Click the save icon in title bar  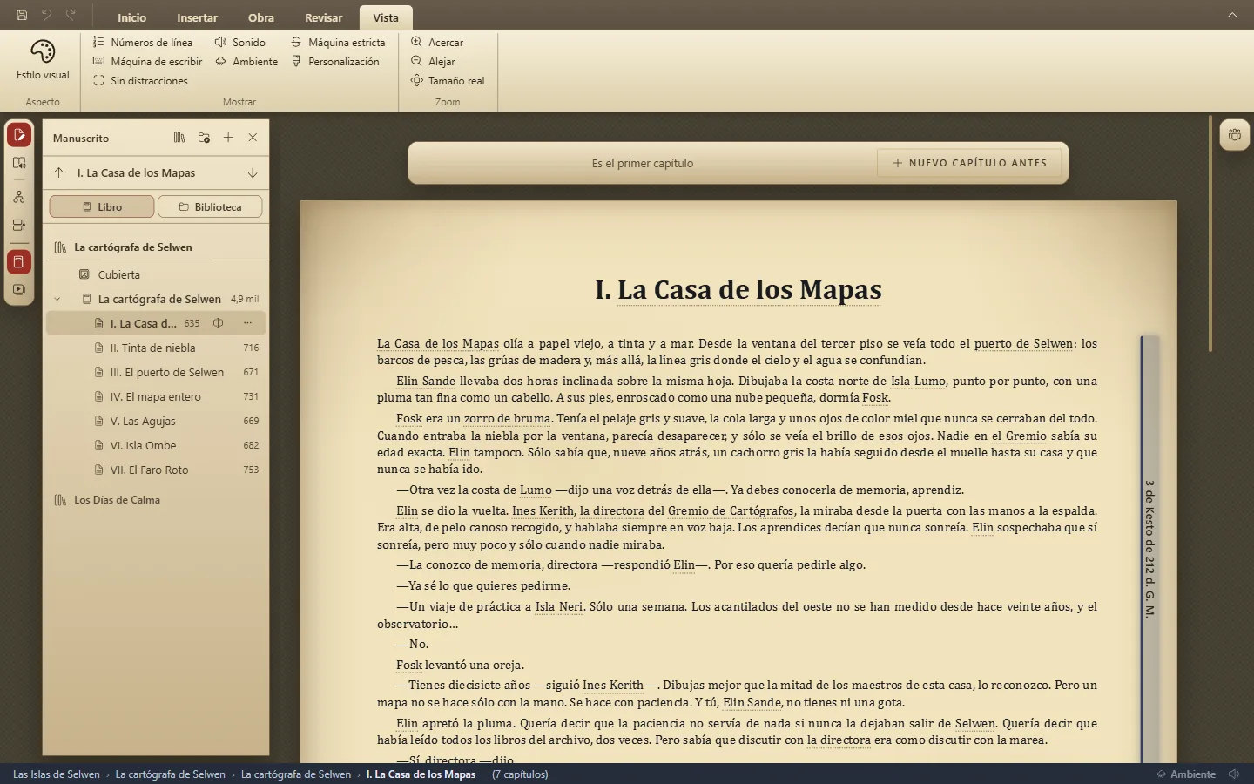tap(22, 15)
